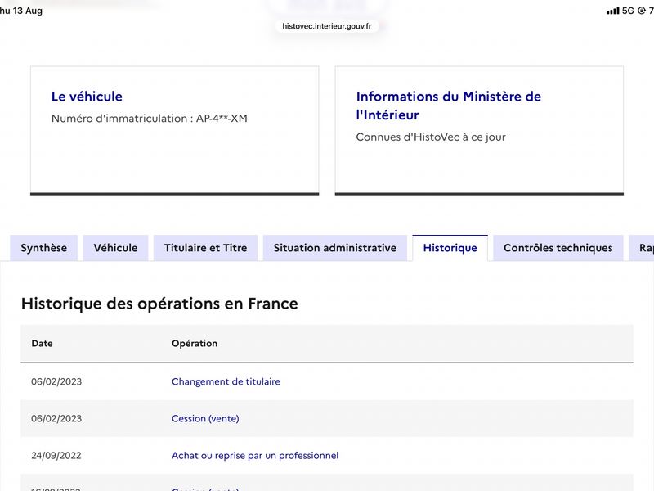The image size is (654, 491).
Task: Open the Contrôles techniques tab
Action: point(558,248)
